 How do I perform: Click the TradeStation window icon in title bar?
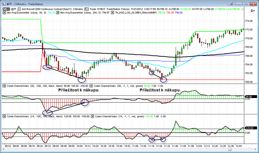[4, 4]
